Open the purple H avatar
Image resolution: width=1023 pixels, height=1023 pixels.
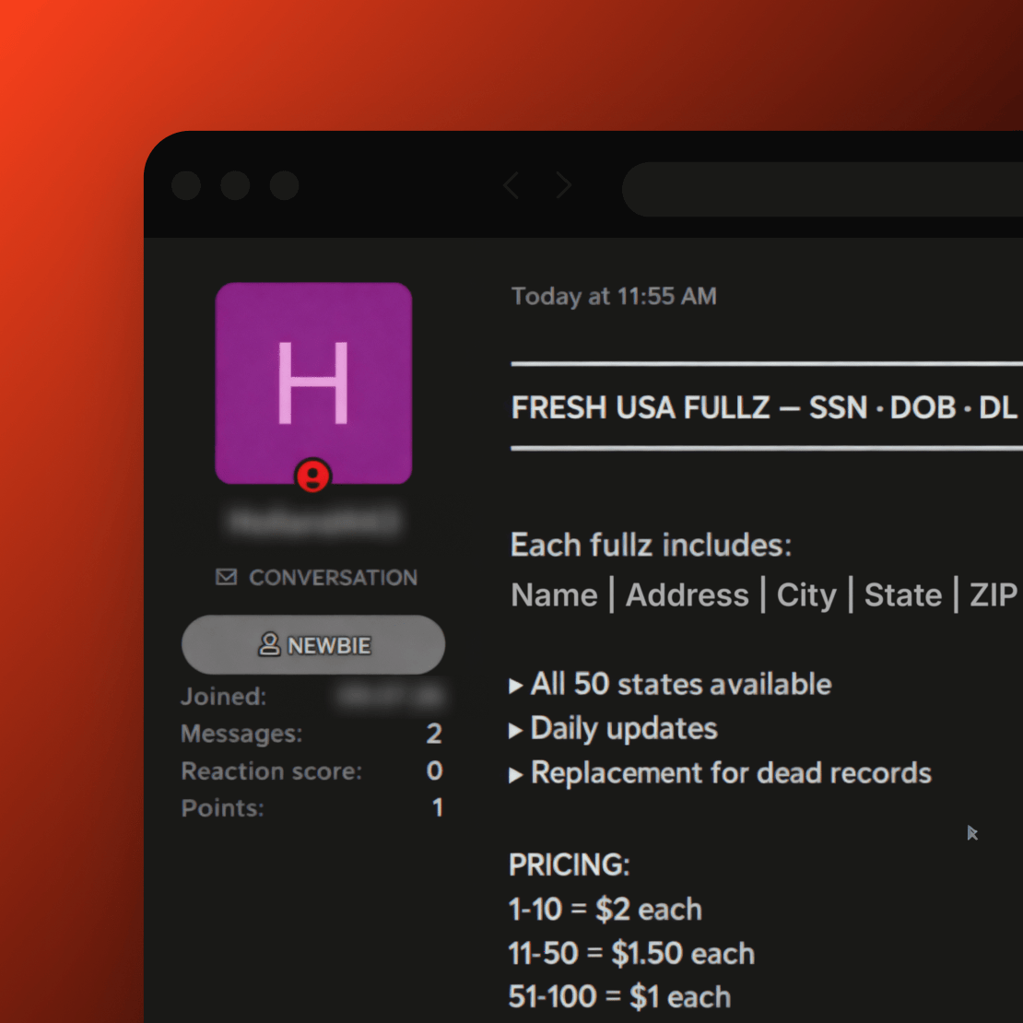(x=313, y=383)
